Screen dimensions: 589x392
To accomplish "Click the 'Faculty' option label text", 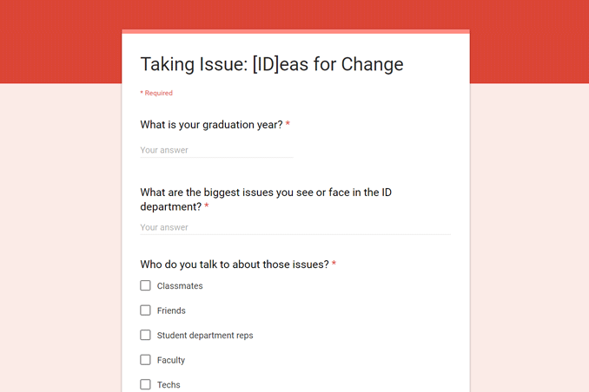I will click(x=171, y=360).
